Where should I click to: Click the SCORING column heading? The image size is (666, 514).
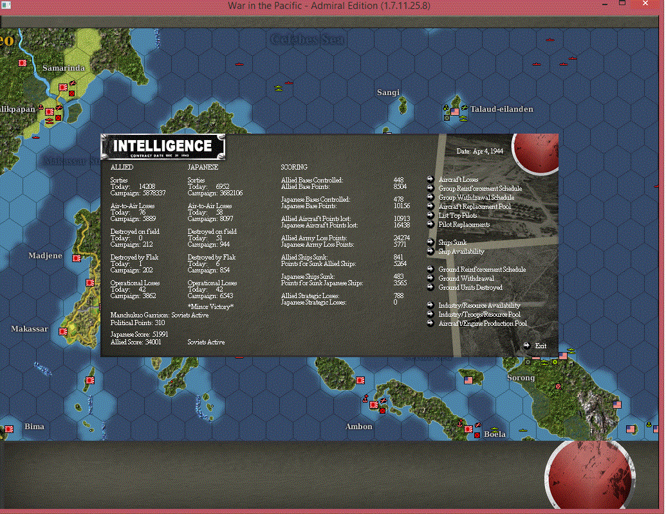[x=294, y=167]
